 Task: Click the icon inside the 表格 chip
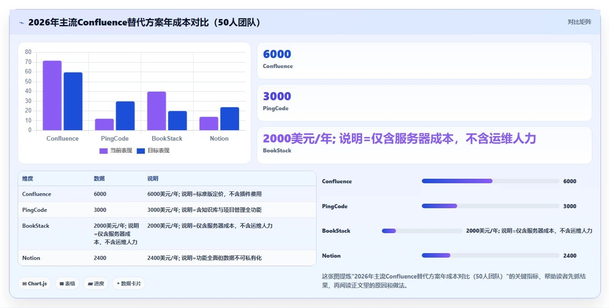[x=62, y=284]
